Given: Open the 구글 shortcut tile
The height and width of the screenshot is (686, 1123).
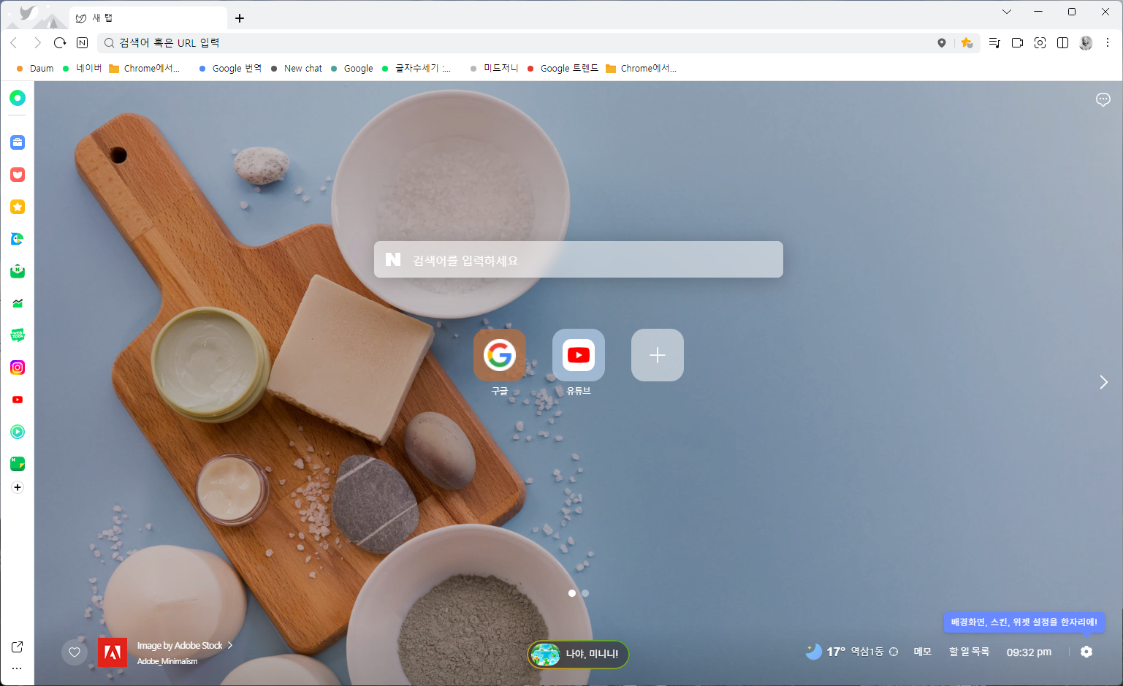Looking at the screenshot, I should tap(500, 355).
